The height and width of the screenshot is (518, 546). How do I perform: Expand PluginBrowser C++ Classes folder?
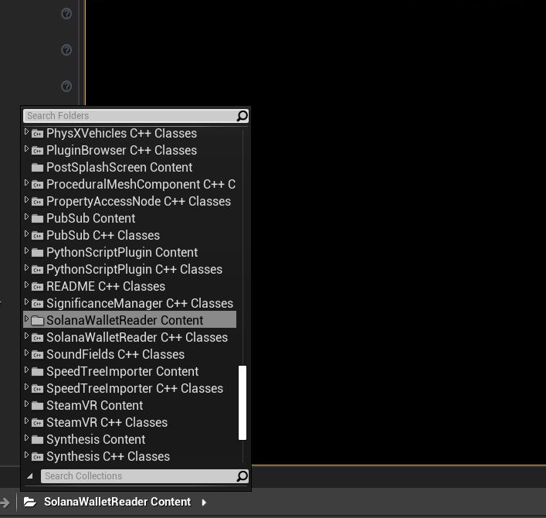[x=26, y=149]
